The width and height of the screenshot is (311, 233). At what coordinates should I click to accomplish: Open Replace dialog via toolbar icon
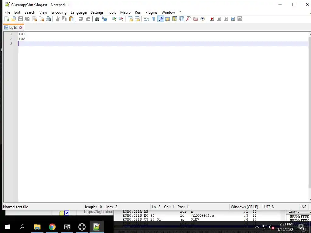pos(104,19)
